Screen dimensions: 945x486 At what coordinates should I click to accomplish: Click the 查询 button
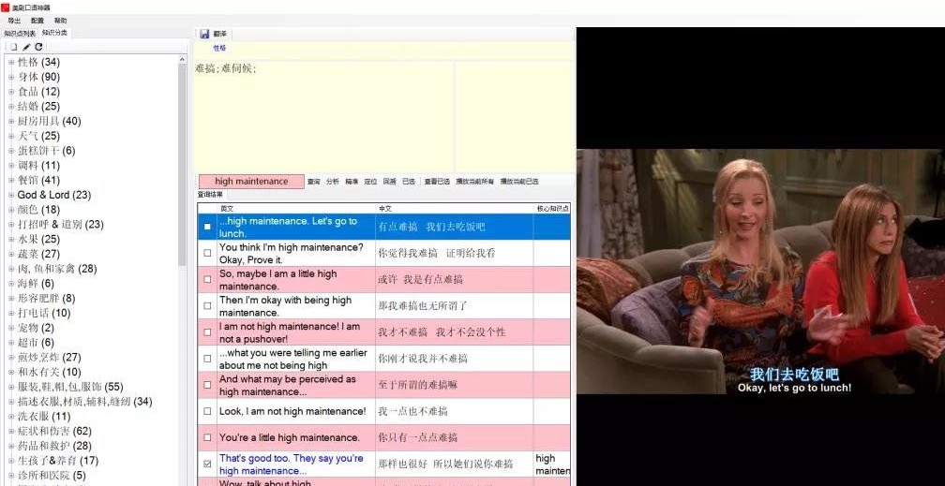[x=313, y=182]
